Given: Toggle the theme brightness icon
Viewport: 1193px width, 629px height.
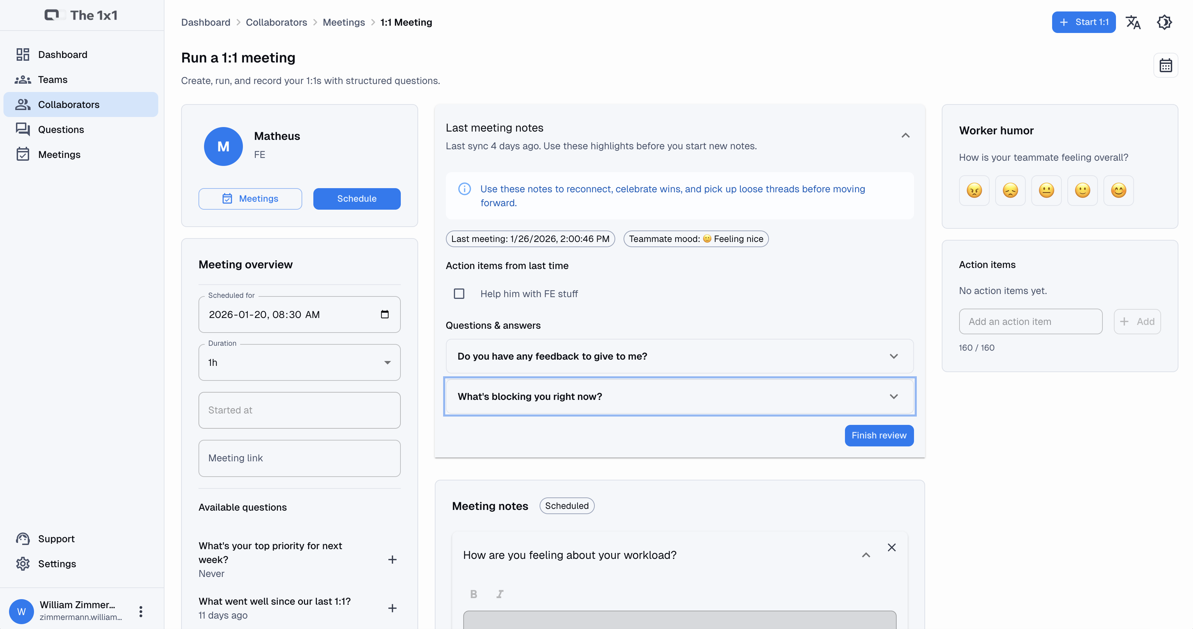Looking at the screenshot, I should point(1164,22).
